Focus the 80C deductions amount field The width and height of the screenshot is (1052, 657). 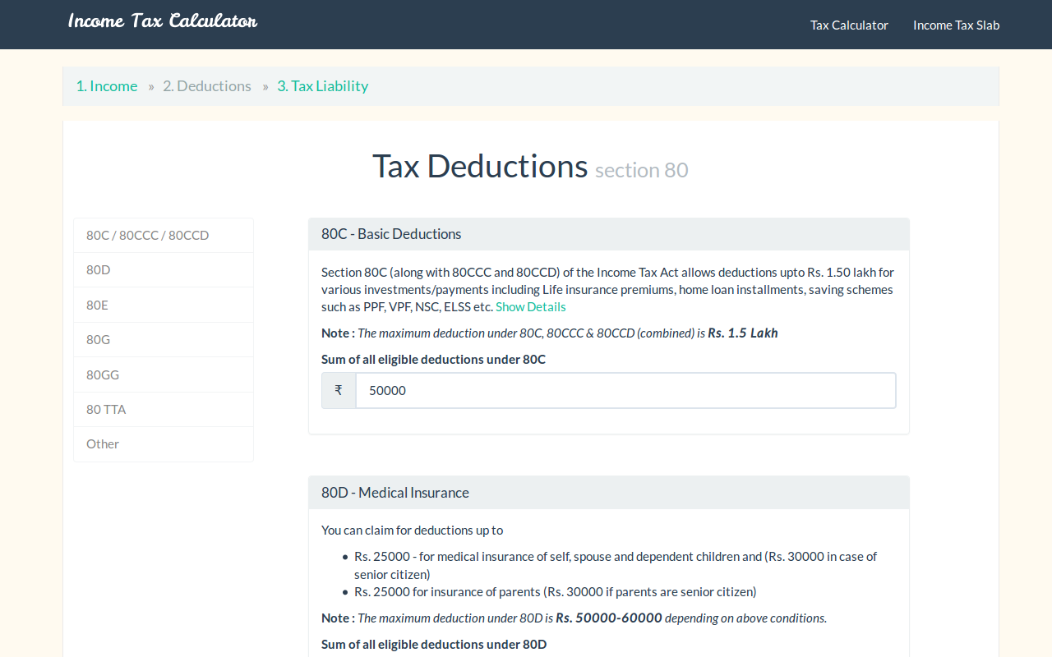(x=625, y=391)
